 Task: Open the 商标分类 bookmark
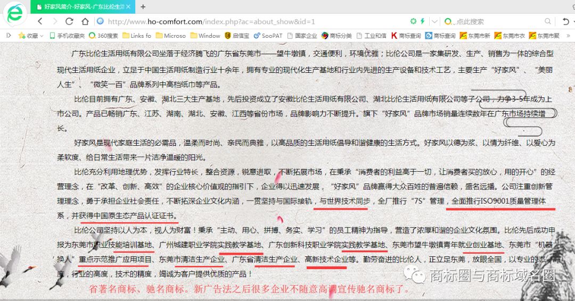pos(336,36)
